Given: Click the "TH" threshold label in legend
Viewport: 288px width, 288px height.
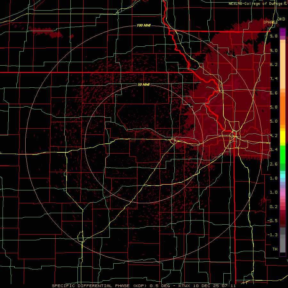Looking at the screenshot, I should [x=275, y=249].
